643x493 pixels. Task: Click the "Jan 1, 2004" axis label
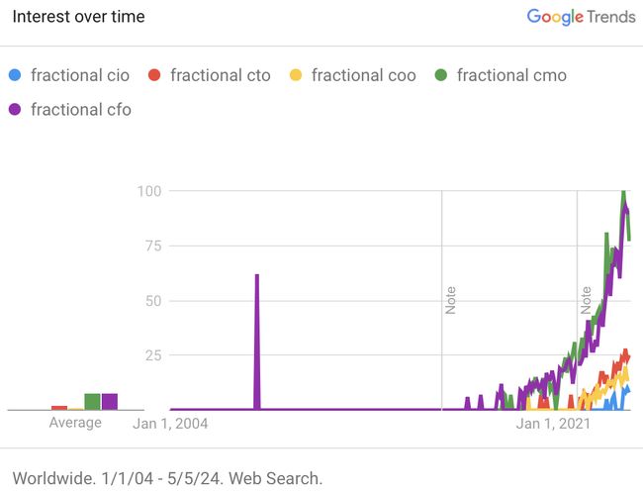[170, 424]
